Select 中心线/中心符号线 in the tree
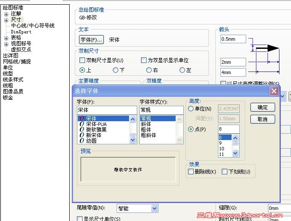Image resolution: width=291 pixels, height=221 pixels. (x=32, y=26)
